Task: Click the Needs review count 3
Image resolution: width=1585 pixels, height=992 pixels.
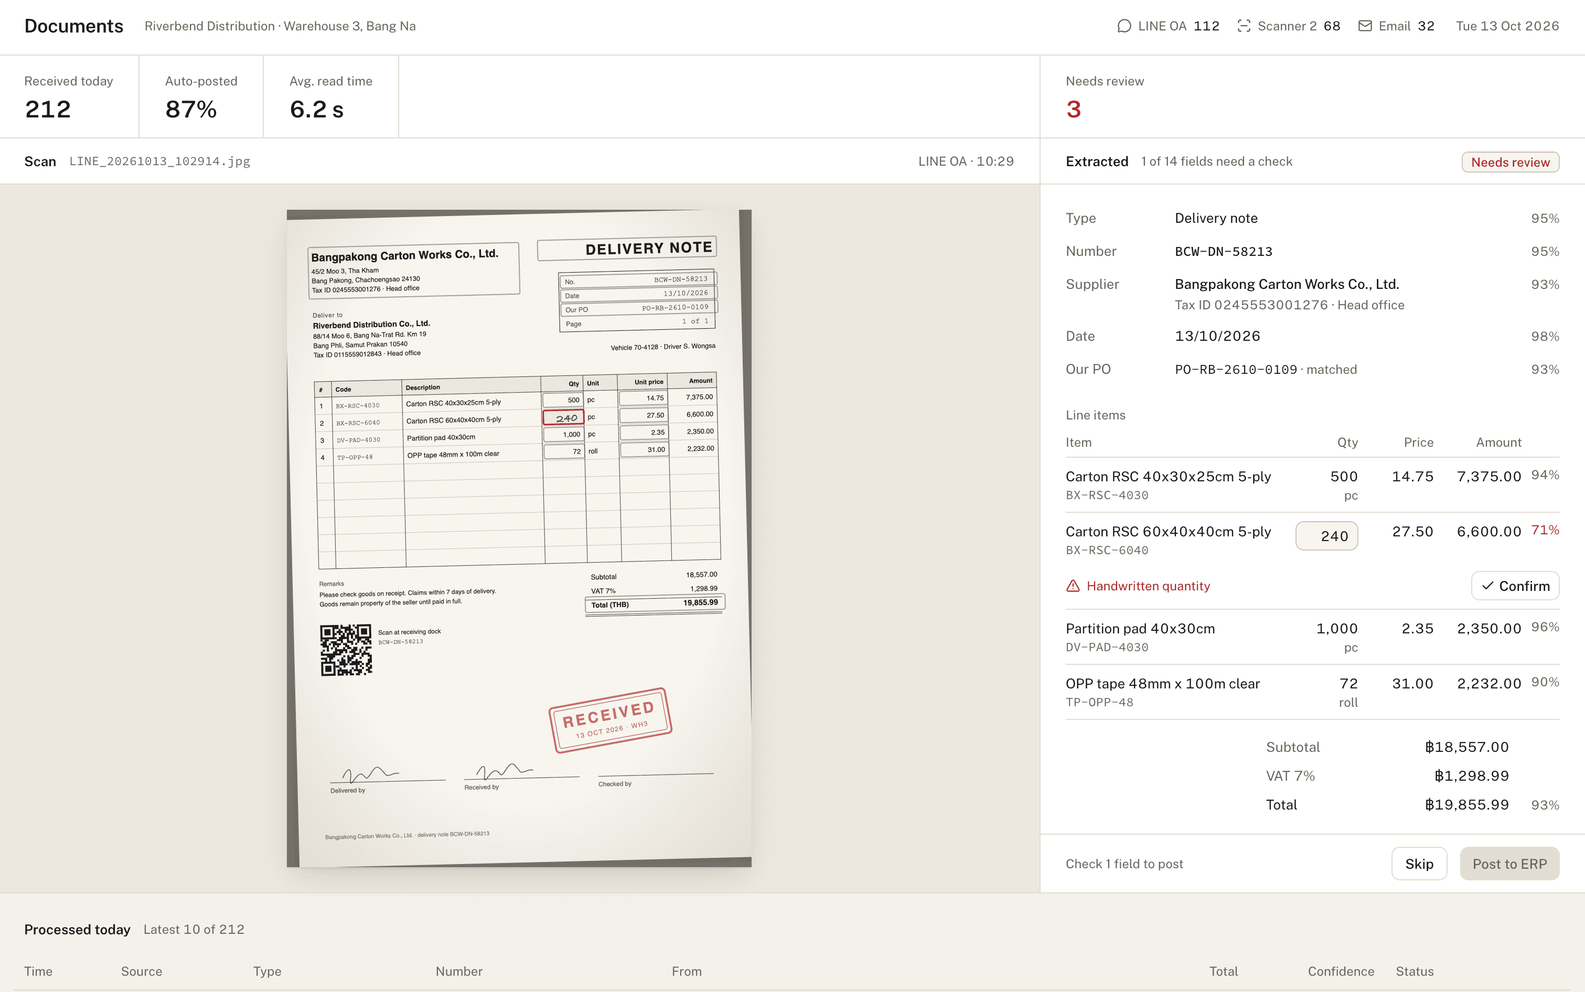Action: point(1074,109)
